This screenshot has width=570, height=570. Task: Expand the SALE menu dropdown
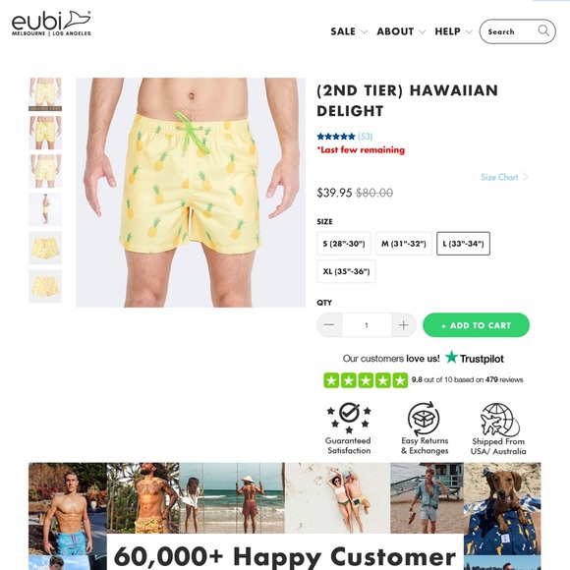point(349,31)
